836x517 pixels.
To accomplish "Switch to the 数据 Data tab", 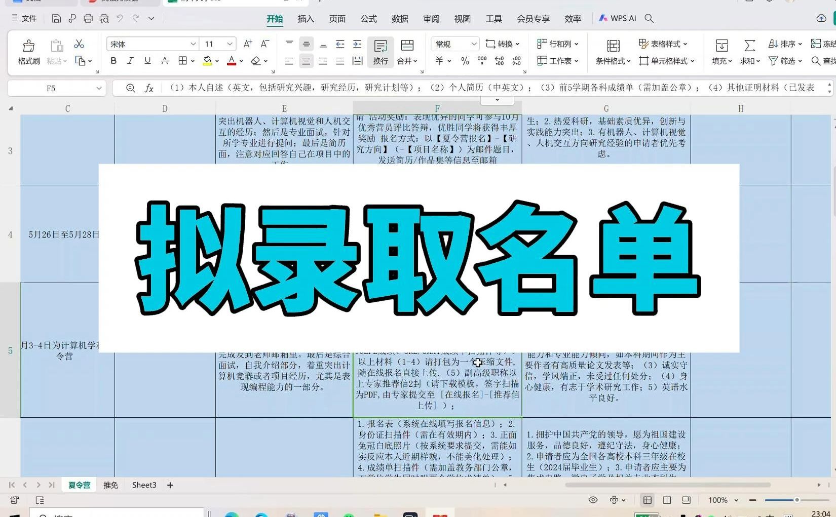I will click(x=400, y=19).
